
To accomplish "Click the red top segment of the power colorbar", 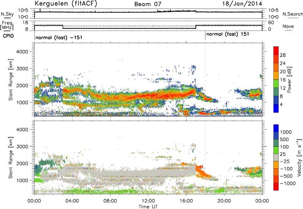I will (x=276, y=51).
